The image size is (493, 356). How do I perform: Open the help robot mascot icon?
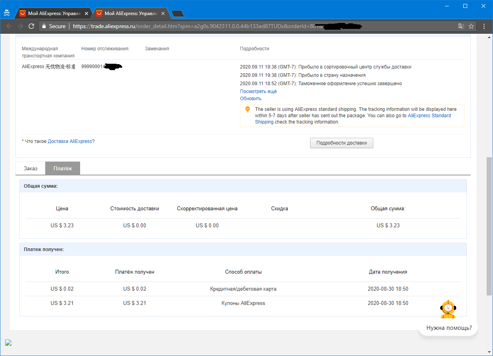448,309
